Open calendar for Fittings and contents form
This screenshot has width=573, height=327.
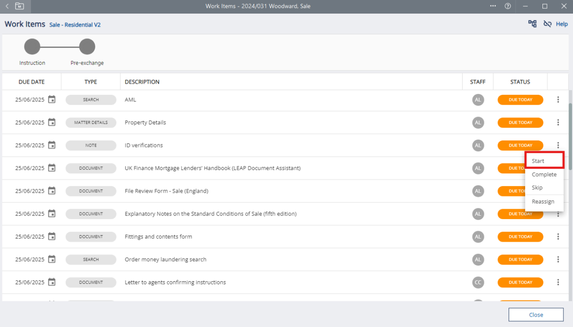52,237
